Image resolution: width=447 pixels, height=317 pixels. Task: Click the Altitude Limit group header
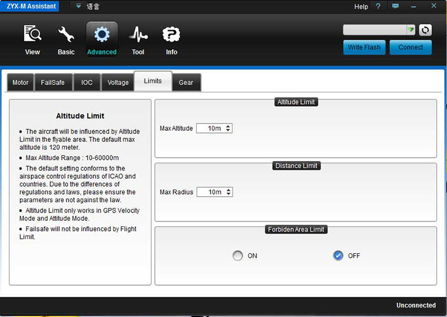296,102
